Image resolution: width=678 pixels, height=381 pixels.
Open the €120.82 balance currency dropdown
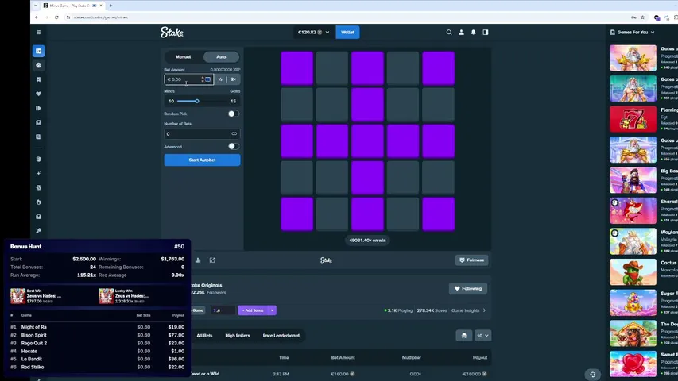tap(313, 32)
